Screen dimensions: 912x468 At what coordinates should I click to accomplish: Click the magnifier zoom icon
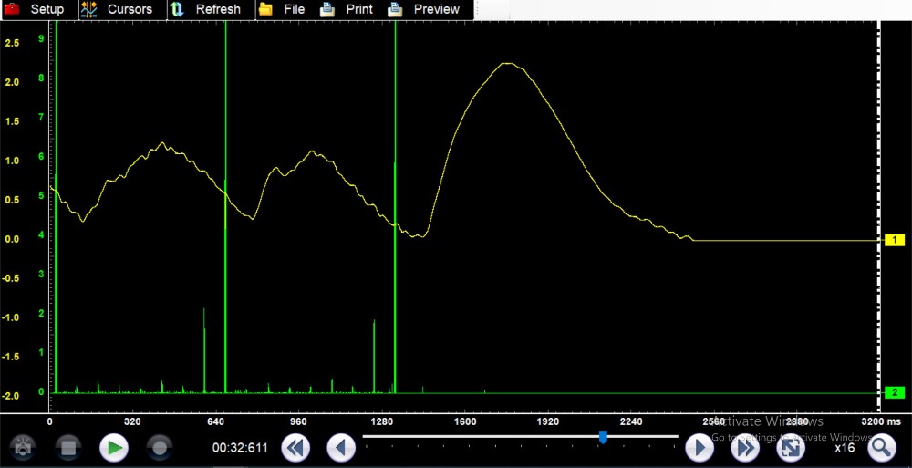(x=881, y=448)
